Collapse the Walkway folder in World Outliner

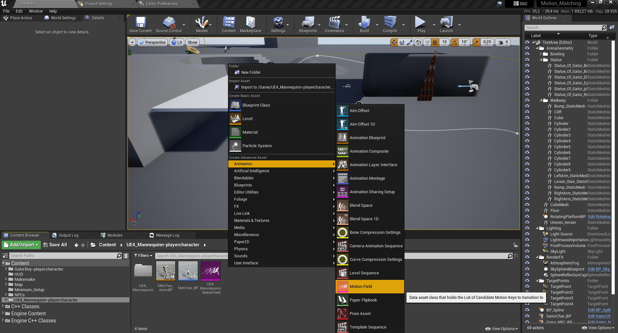(x=541, y=100)
